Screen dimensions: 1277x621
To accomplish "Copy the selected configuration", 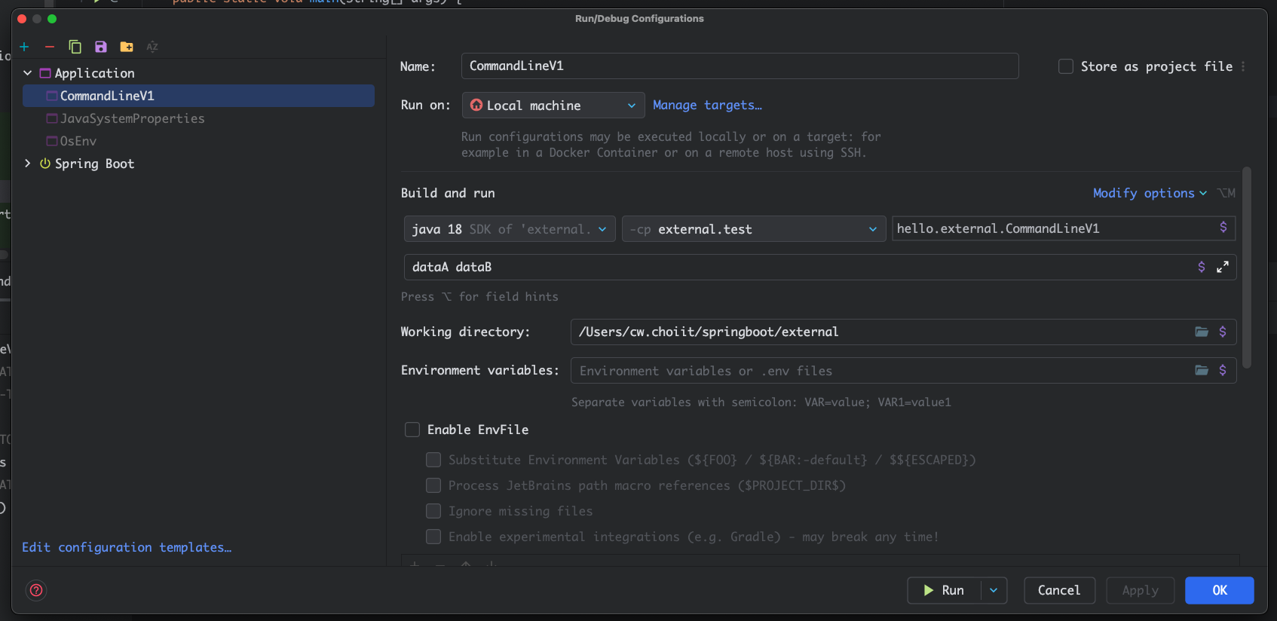I will pyautogui.click(x=75, y=47).
